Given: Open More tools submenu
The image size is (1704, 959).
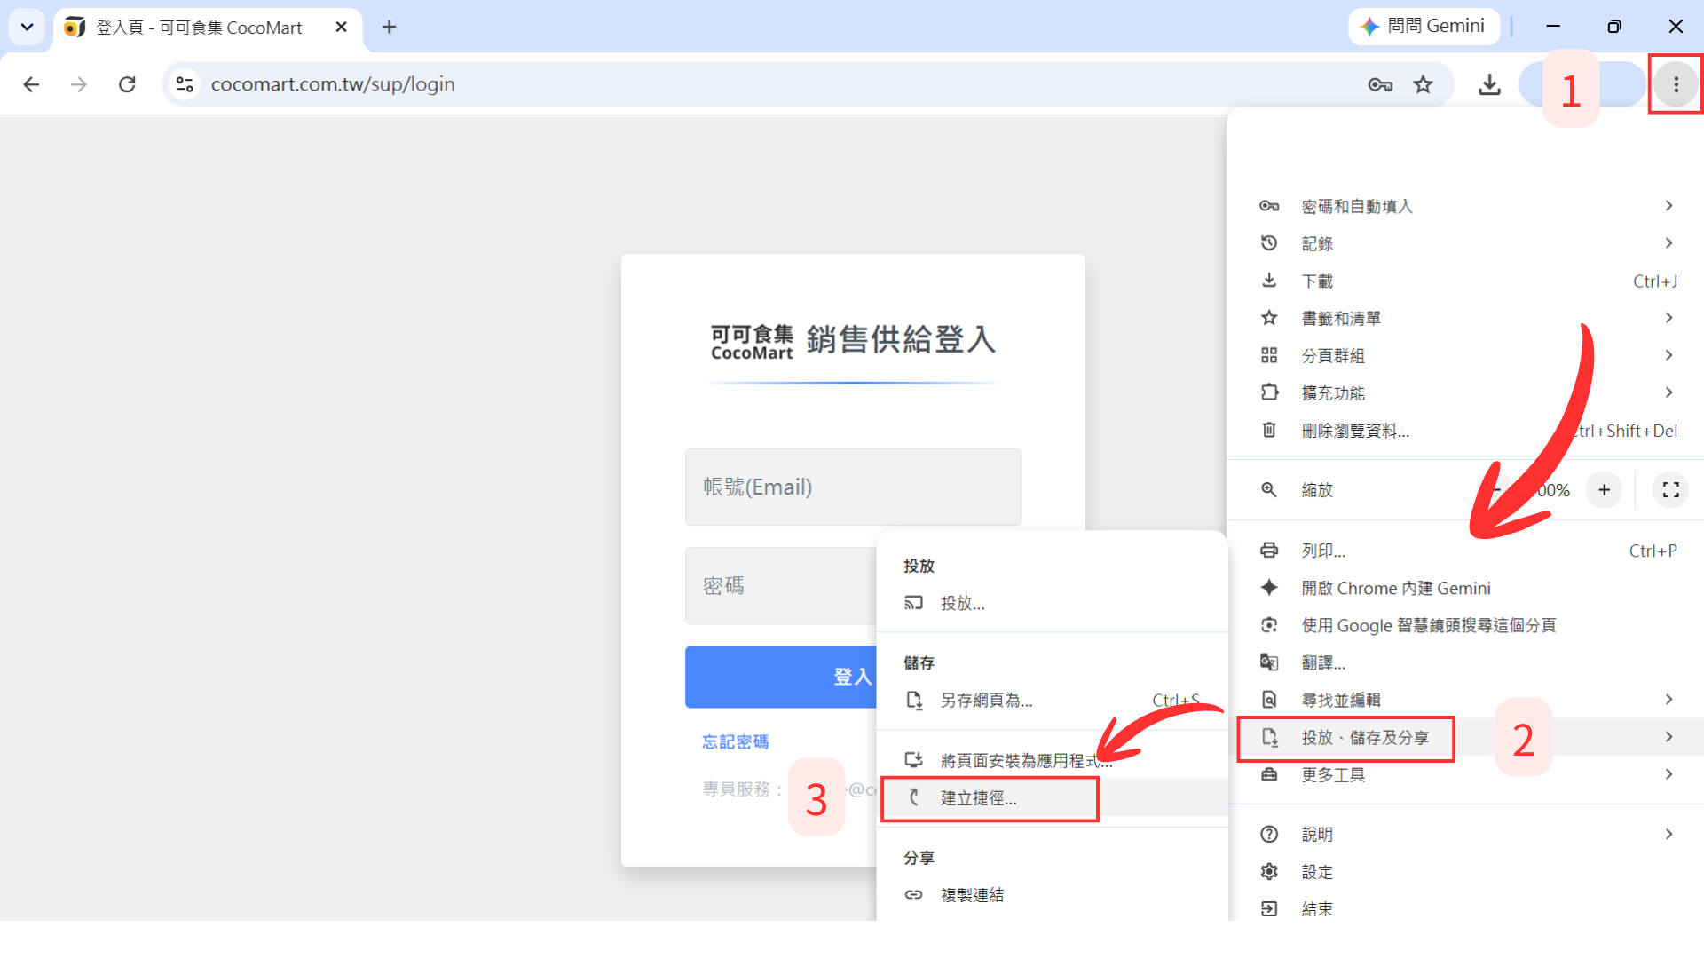Looking at the screenshot, I should pos(1464,774).
